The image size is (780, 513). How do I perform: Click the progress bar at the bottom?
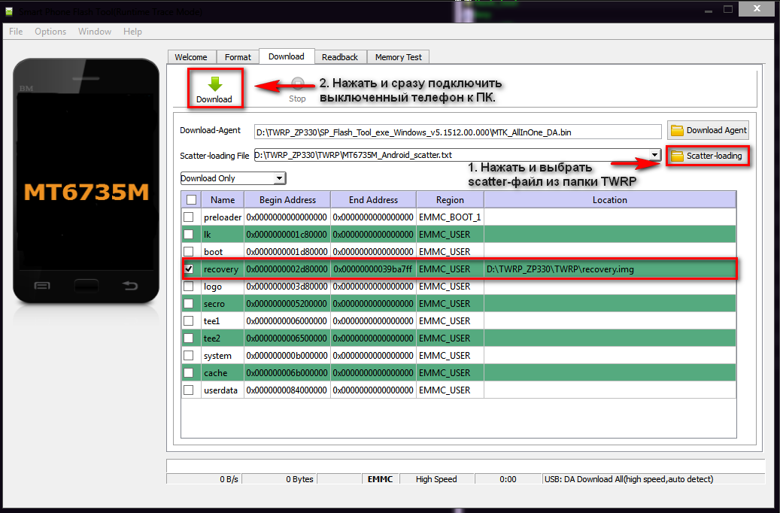tap(465, 466)
